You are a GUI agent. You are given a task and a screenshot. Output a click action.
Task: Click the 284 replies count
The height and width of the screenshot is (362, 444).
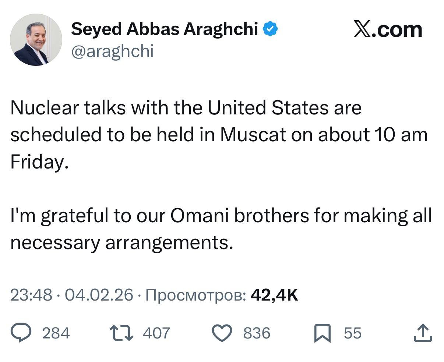click(x=56, y=333)
